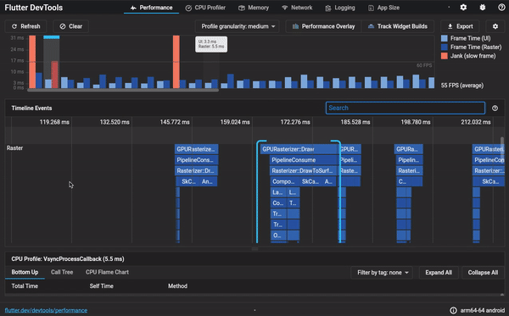This screenshot has height=316, width=509.
Task: Clear the timeline data
Action: coord(70,26)
